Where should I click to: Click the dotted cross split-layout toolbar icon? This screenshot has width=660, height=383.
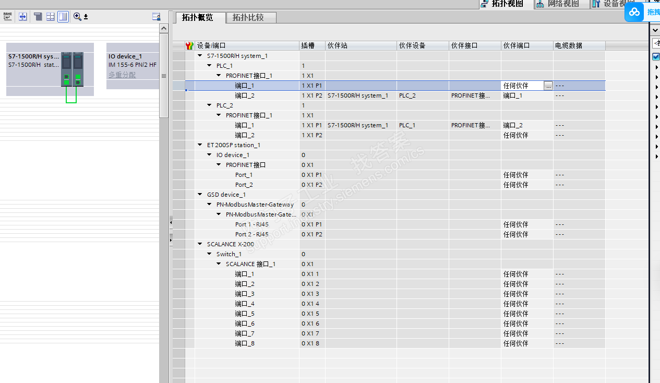50,17
